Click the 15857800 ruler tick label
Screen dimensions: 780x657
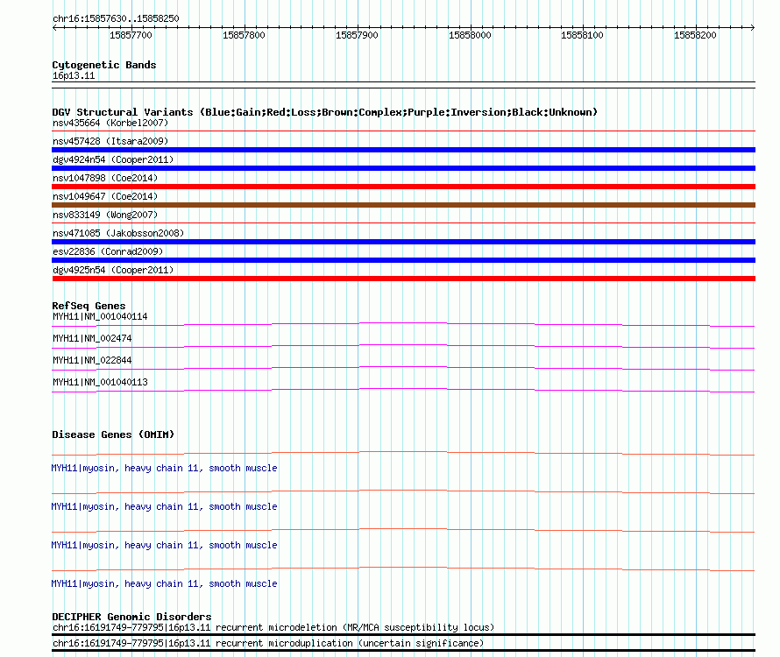[244, 35]
